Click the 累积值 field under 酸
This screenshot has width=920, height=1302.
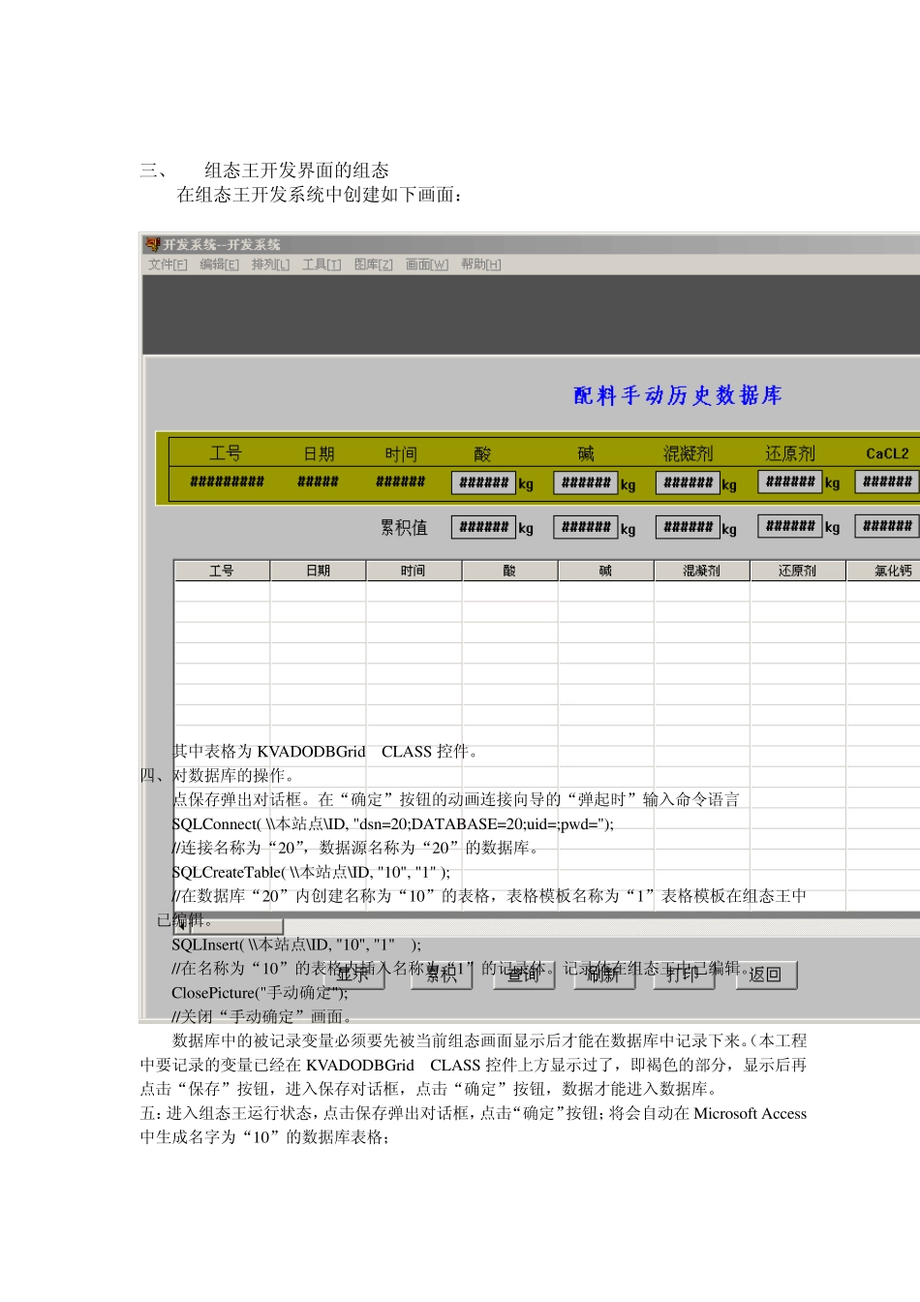coord(483,527)
